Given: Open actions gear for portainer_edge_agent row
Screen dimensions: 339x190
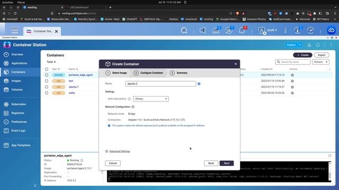Looking at the screenshot, I should [x=292, y=75].
